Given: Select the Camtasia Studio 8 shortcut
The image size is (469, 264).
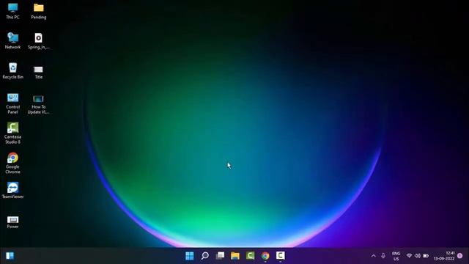Looking at the screenshot, I should tap(12, 133).
